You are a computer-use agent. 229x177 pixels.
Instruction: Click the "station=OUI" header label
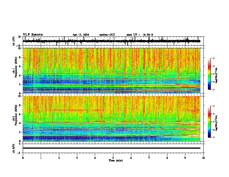click(x=107, y=35)
